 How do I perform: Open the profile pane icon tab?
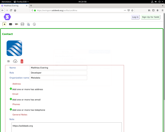click(4, 24)
